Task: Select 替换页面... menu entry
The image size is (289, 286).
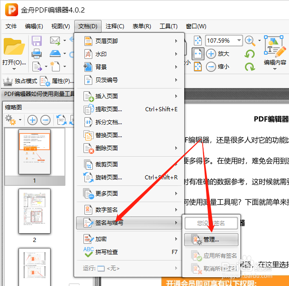Action: pyautogui.click(x=129, y=135)
